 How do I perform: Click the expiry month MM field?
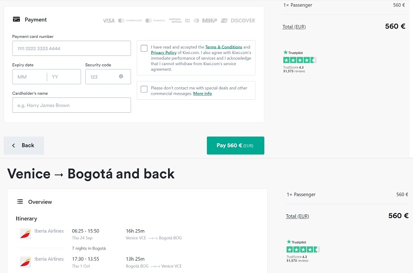point(30,77)
